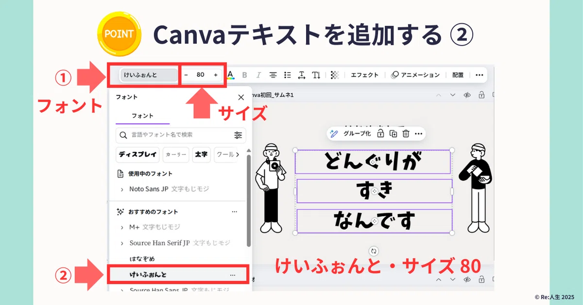Open the アニメーション animation panel
Image resolution: width=583 pixels, height=305 pixels.
[x=415, y=75]
